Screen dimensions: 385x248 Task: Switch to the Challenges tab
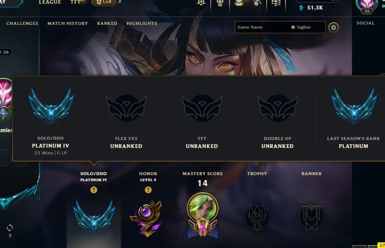click(x=22, y=23)
